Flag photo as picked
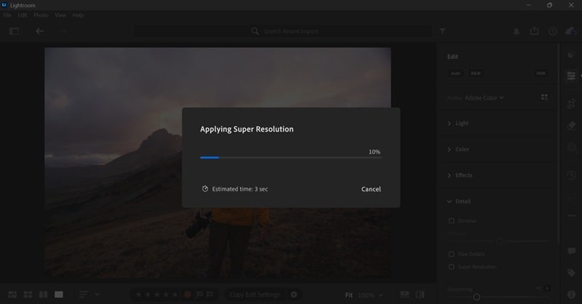Screen dimensions: 582x304 [x=199, y=295]
